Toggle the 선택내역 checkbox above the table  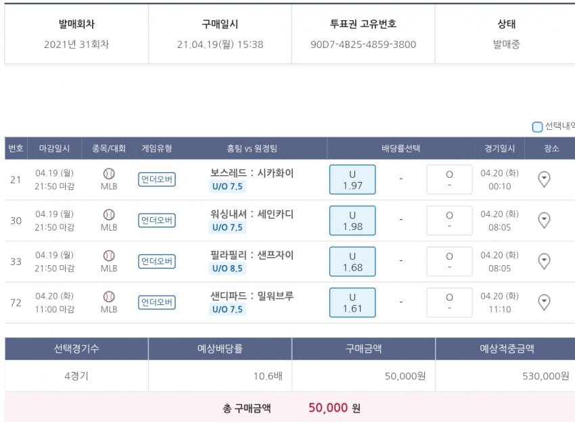pyautogui.click(x=538, y=126)
